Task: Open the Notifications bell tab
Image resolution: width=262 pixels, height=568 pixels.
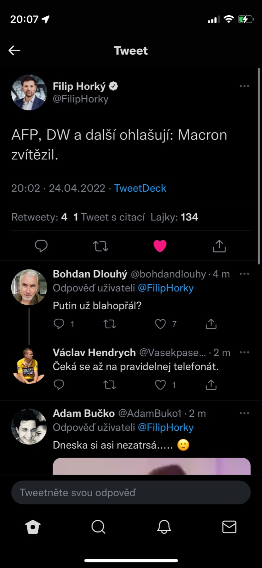Action: pos(164,527)
